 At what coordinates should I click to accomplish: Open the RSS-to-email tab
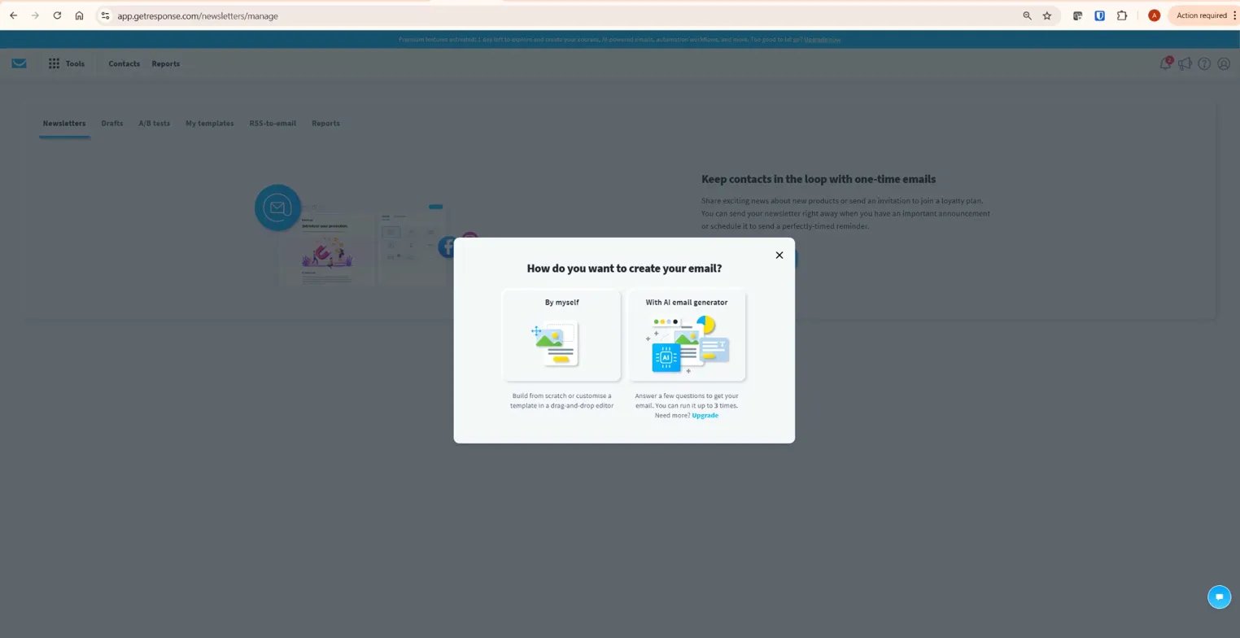[272, 124]
